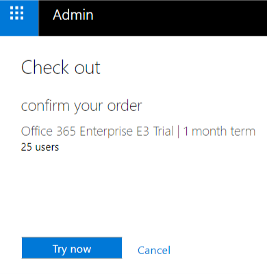
Task: Cancel the order via Cancel link
Action: pyautogui.click(x=154, y=250)
